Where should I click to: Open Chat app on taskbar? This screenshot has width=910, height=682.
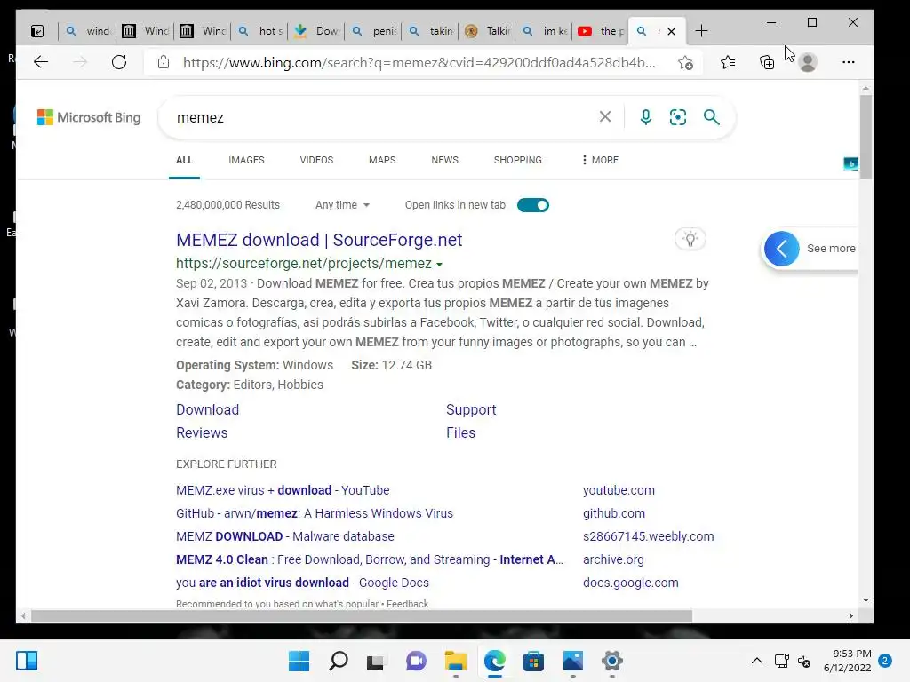[x=416, y=661]
